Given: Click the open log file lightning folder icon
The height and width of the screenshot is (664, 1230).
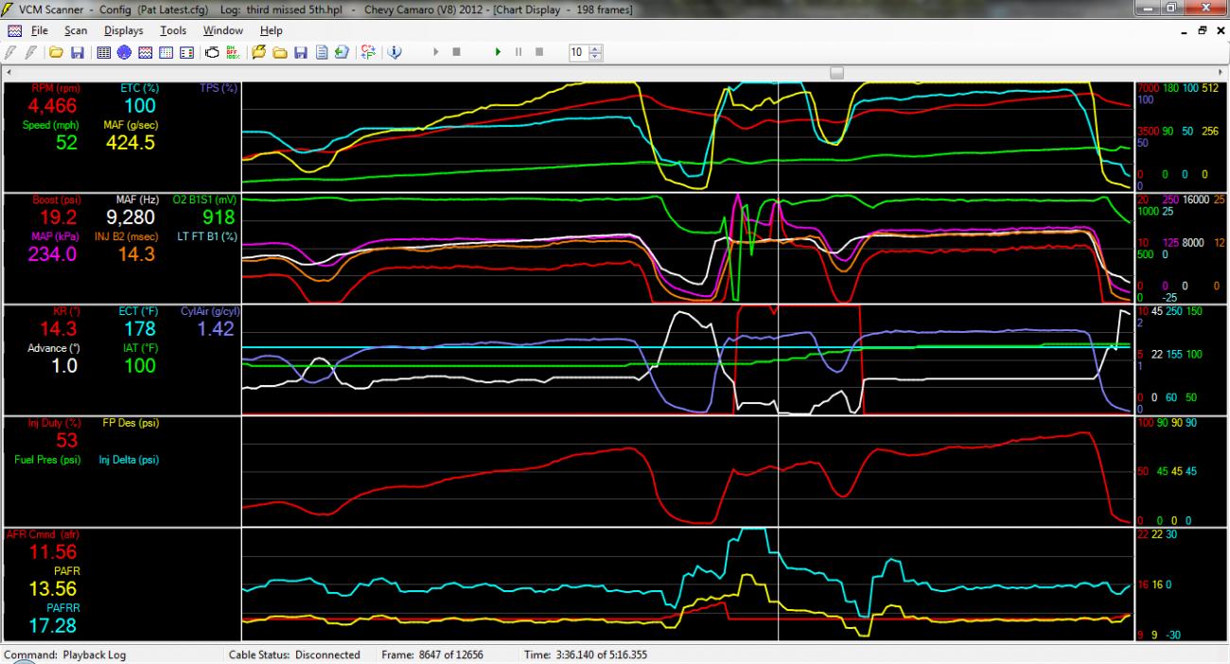Looking at the screenshot, I should pyautogui.click(x=258, y=52).
